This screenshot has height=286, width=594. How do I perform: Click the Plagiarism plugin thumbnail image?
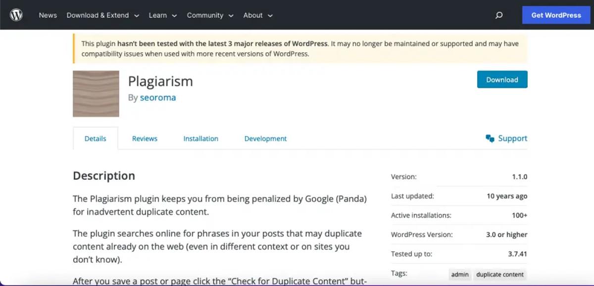96,94
